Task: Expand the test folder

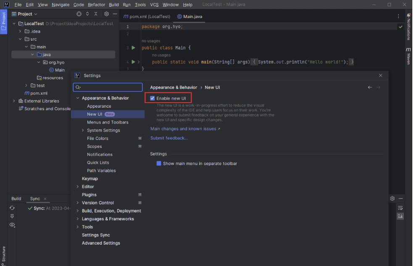Action: pyautogui.click(x=26, y=85)
